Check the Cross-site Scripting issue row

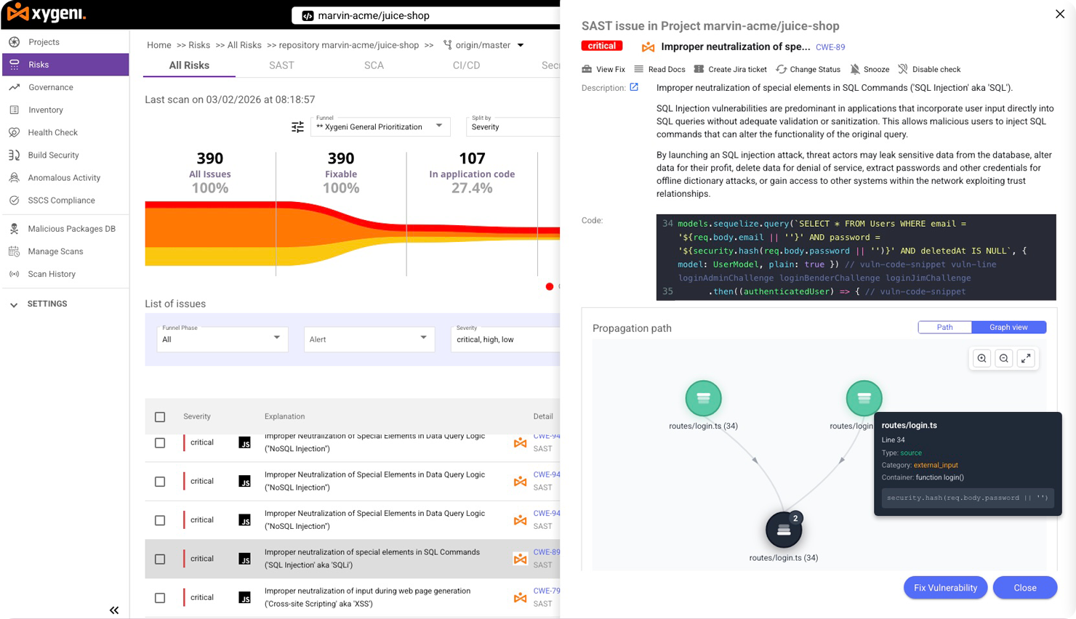click(160, 598)
